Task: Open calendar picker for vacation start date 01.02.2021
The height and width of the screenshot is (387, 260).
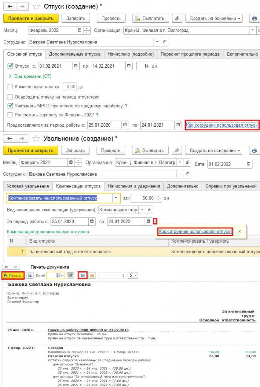Action: [76, 66]
